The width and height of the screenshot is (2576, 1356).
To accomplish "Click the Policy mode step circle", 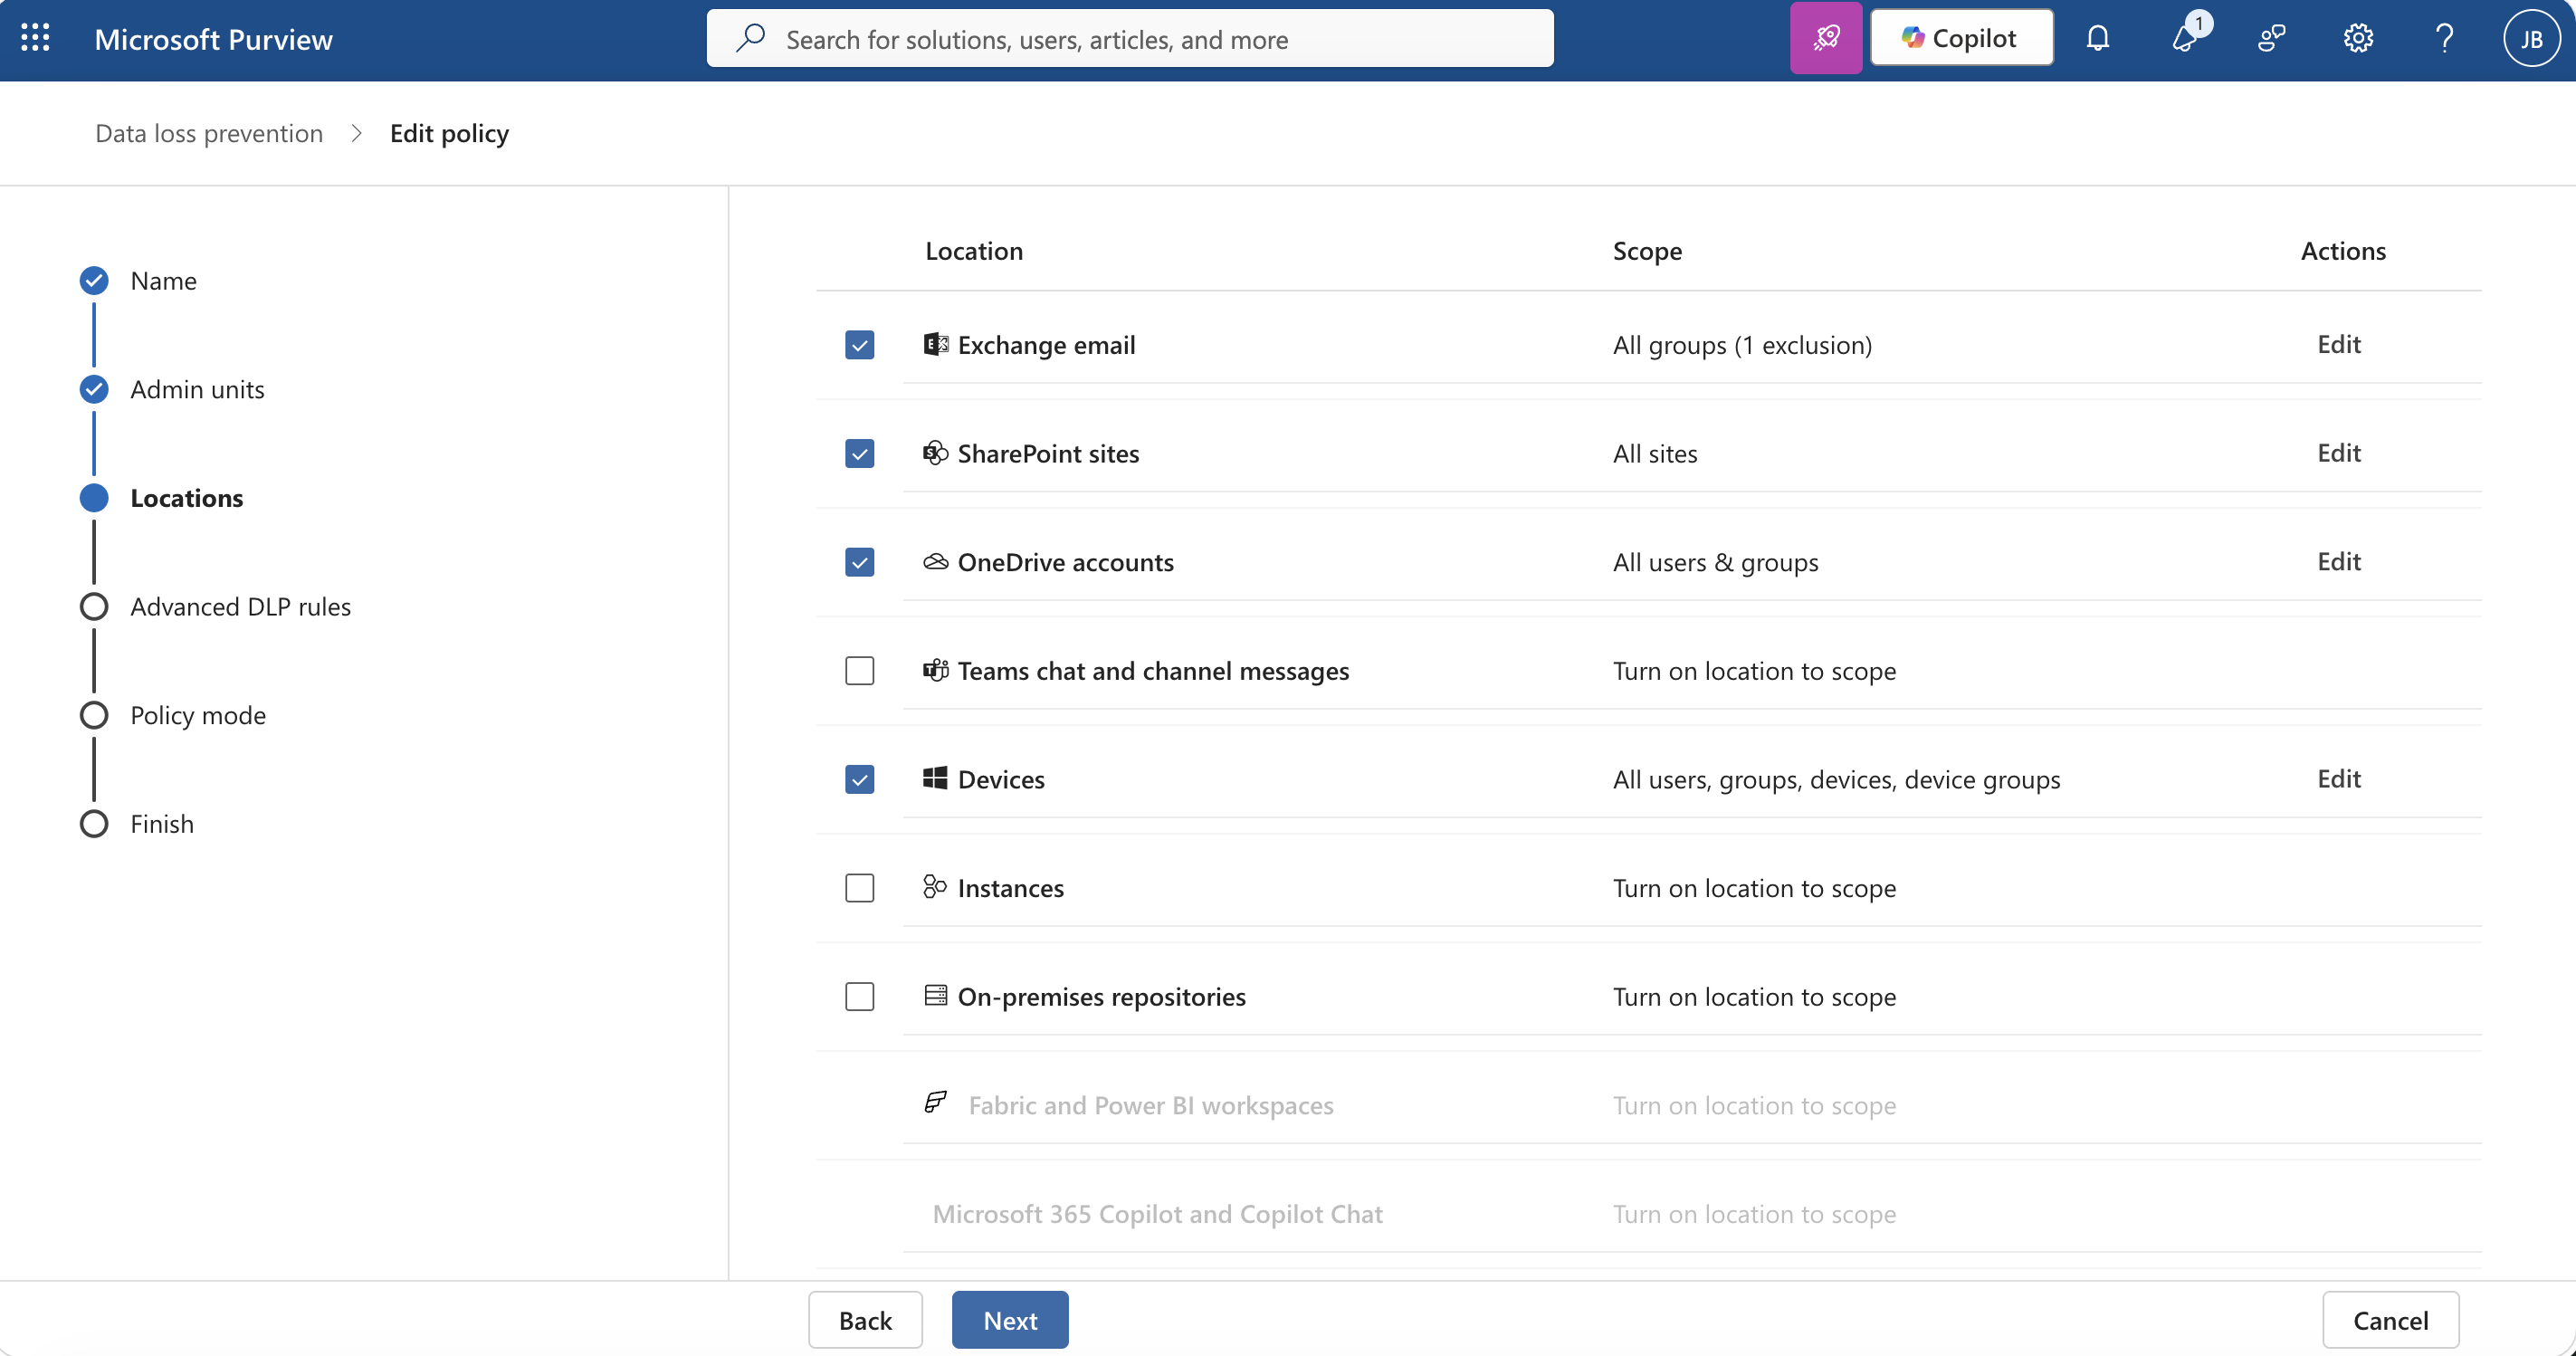I will (94, 715).
